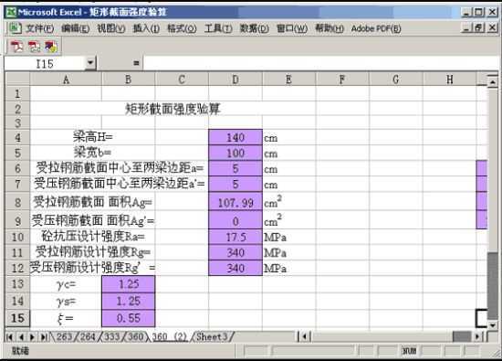Select the γc= value cell in row 13
This screenshot has height=361, width=502.
tap(129, 284)
